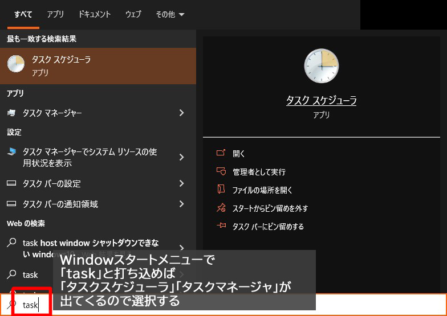The height and width of the screenshot is (316, 447).
Task: Click the 開く icon
Action: pyautogui.click(x=221, y=153)
